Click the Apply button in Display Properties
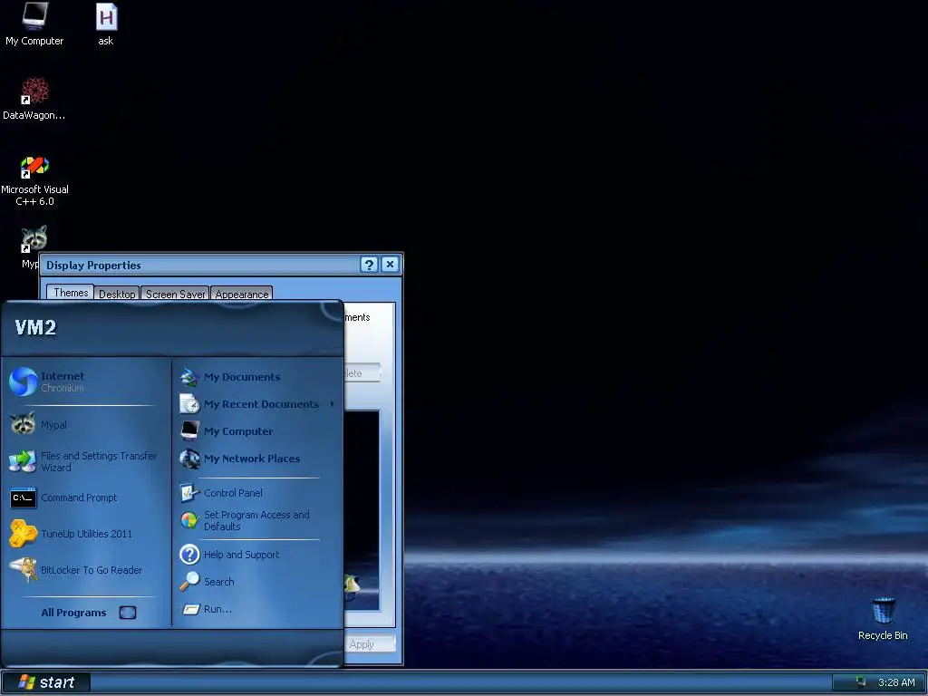The height and width of the screenshot is (696, 928). [370, 644]
